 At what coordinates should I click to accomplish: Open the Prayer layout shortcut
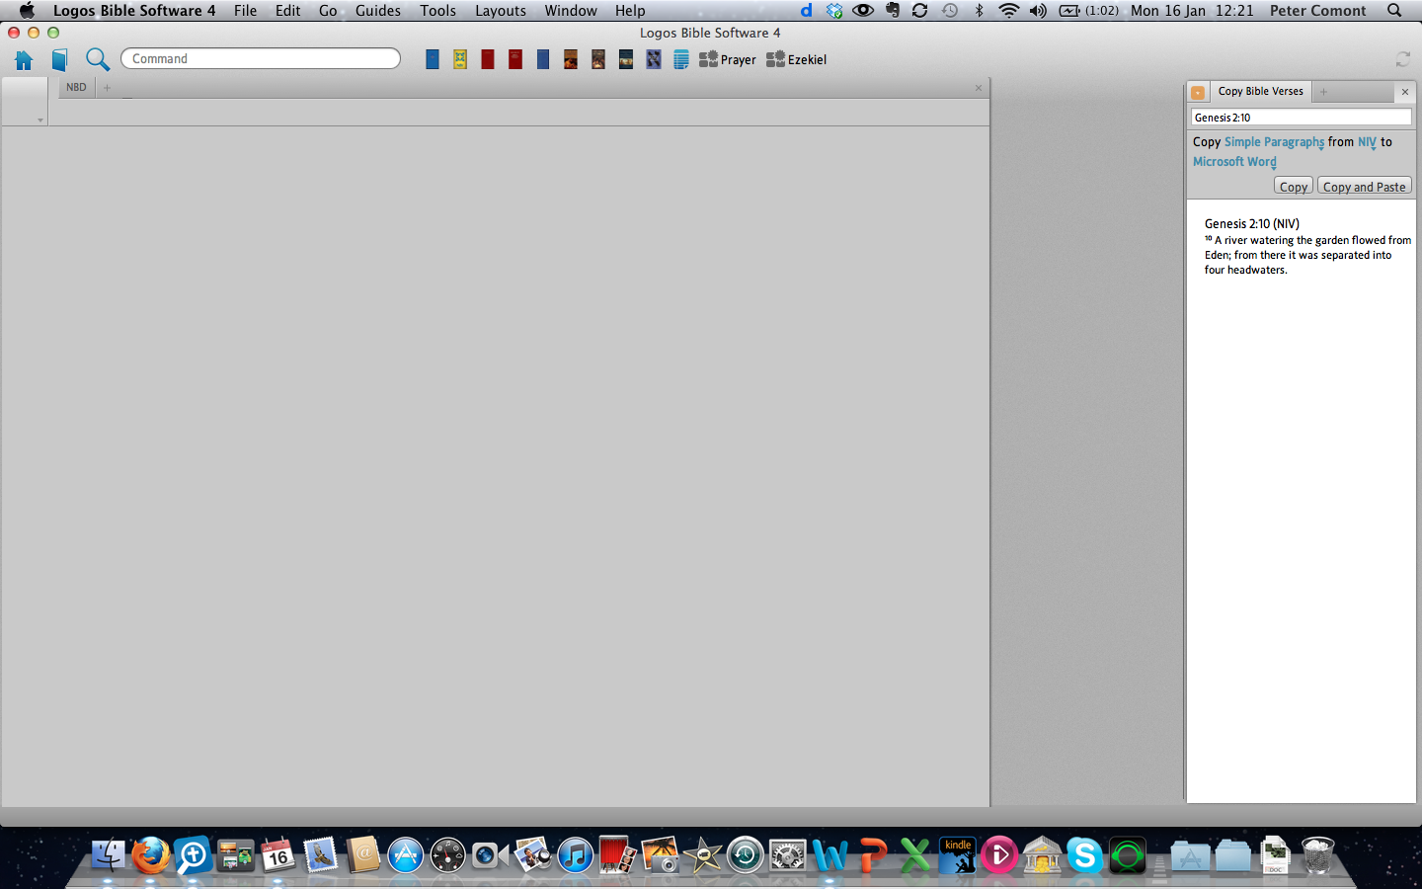[x=728, y=59]
